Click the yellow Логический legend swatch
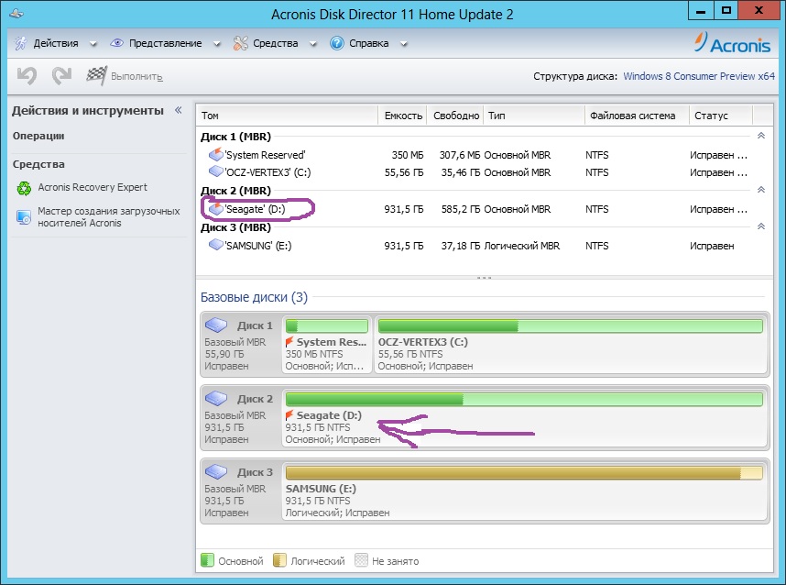786x585 pixels. point(279,560)
